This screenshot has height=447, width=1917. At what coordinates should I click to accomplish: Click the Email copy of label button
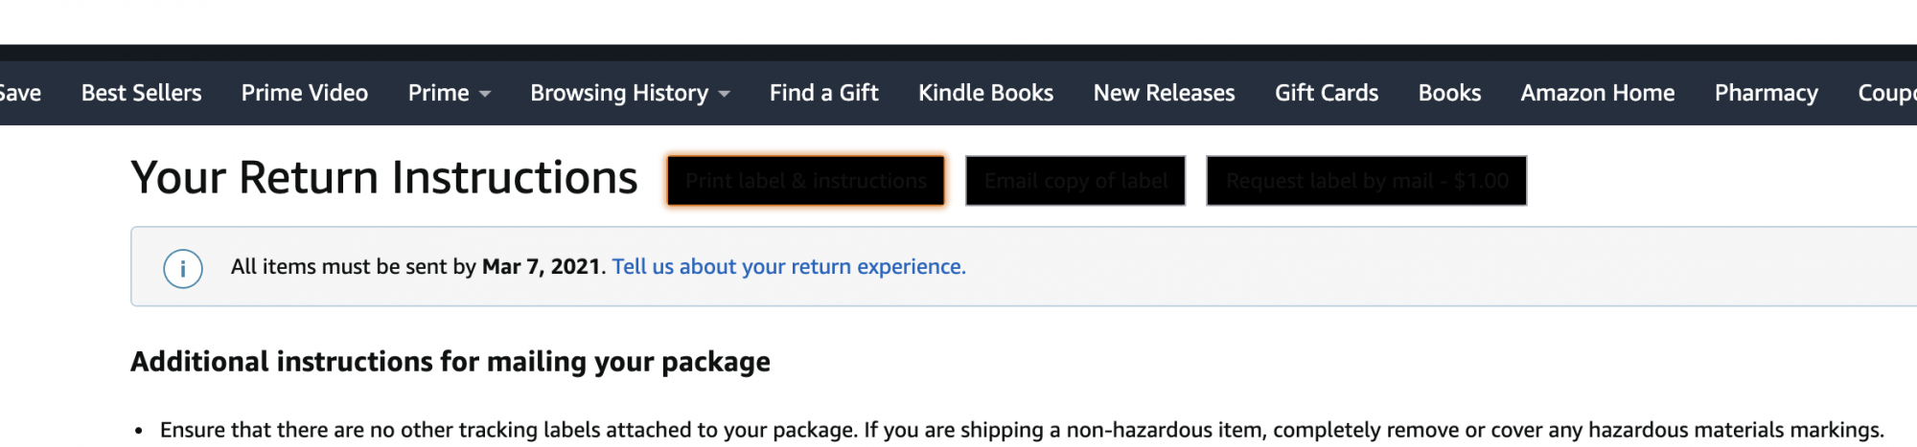pyautogui.click(x=1075, y=181)
